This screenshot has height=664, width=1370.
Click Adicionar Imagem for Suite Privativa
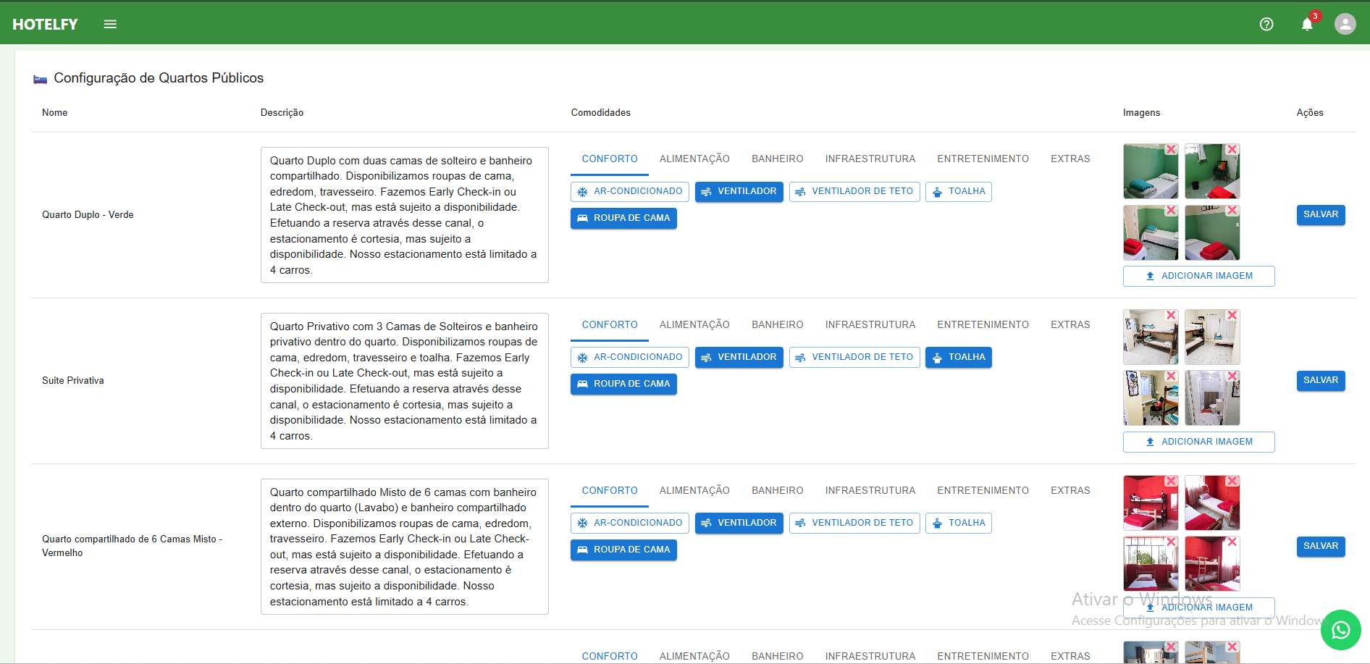[x=1198, y=442]
